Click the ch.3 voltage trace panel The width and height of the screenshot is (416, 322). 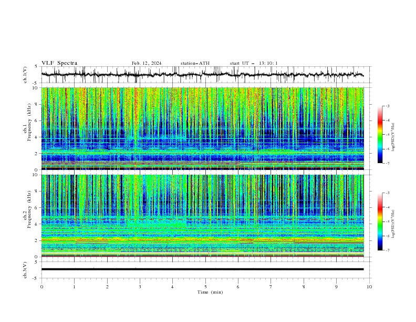(206, 270)
